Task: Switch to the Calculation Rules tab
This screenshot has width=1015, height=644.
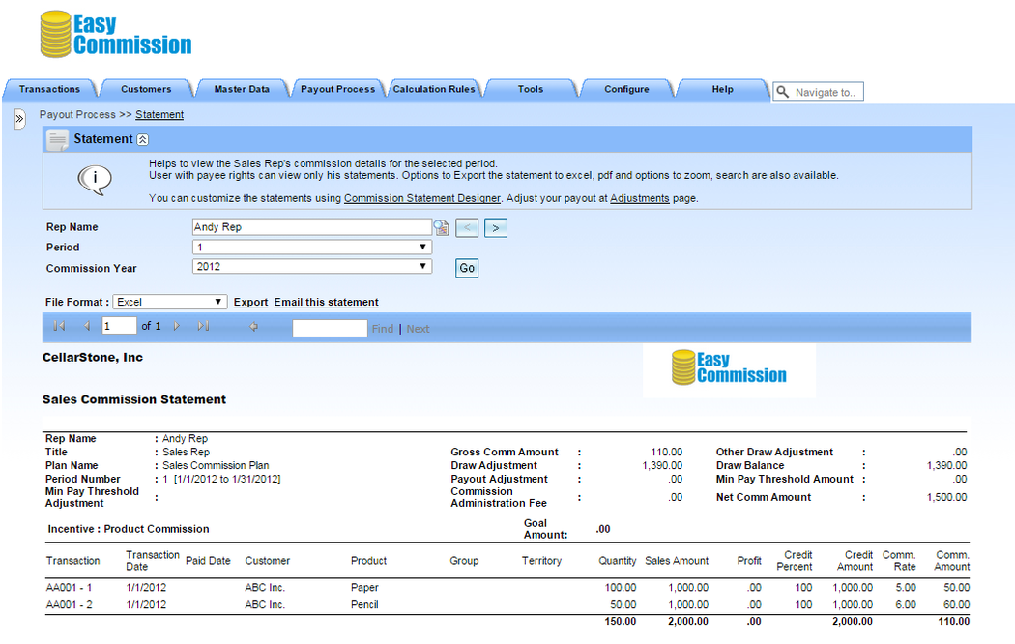Action: tap(434, 89)
